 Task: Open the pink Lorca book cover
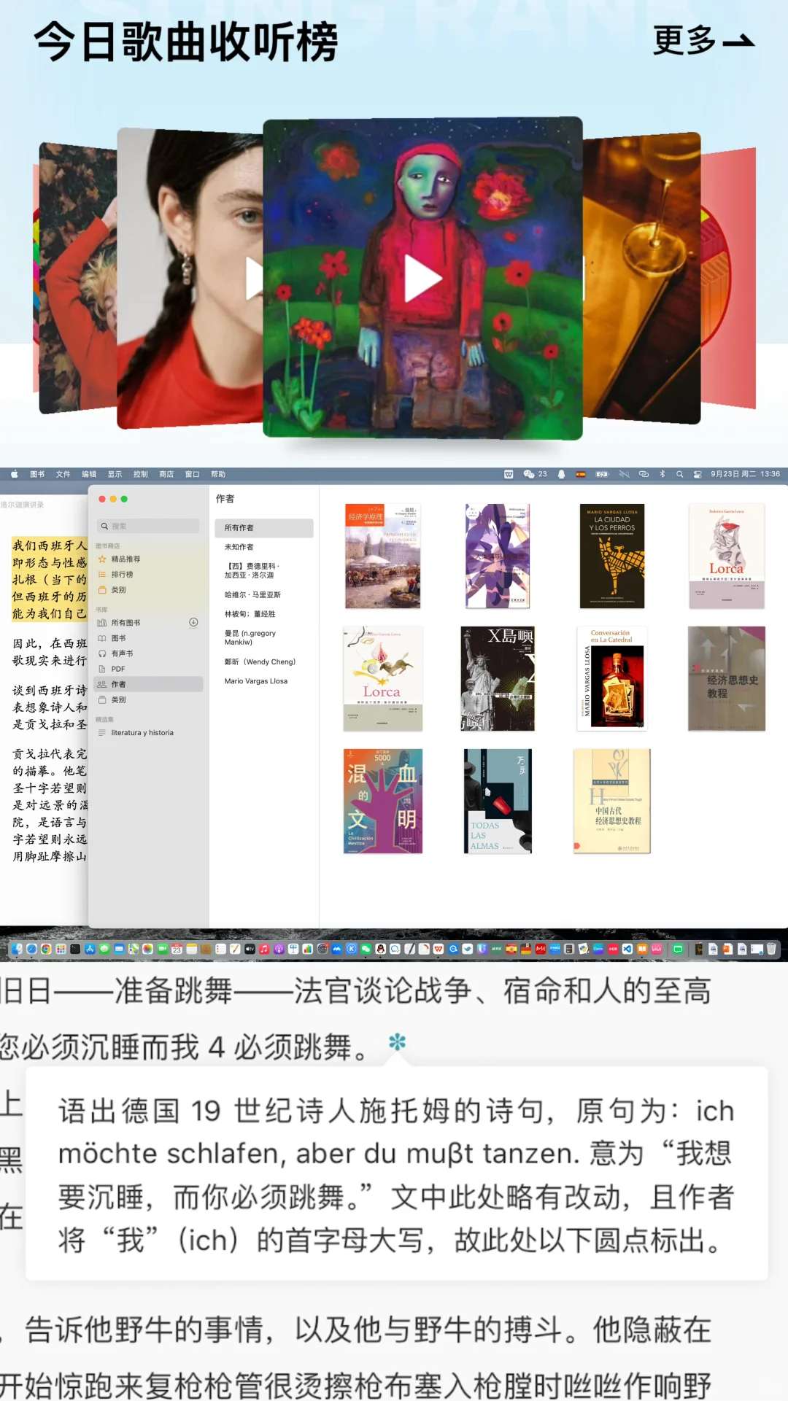tap(727, 556)
